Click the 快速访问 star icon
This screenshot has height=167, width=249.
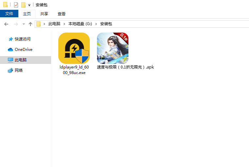(x=10, y=39)
